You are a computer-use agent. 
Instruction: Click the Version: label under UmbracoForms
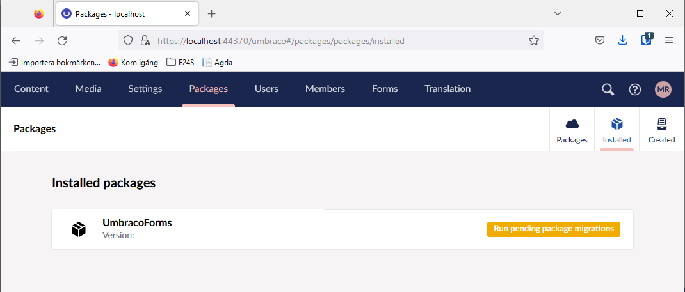point(118,235)
